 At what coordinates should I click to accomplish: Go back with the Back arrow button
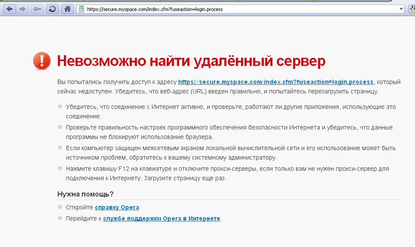tap(10, 9)
